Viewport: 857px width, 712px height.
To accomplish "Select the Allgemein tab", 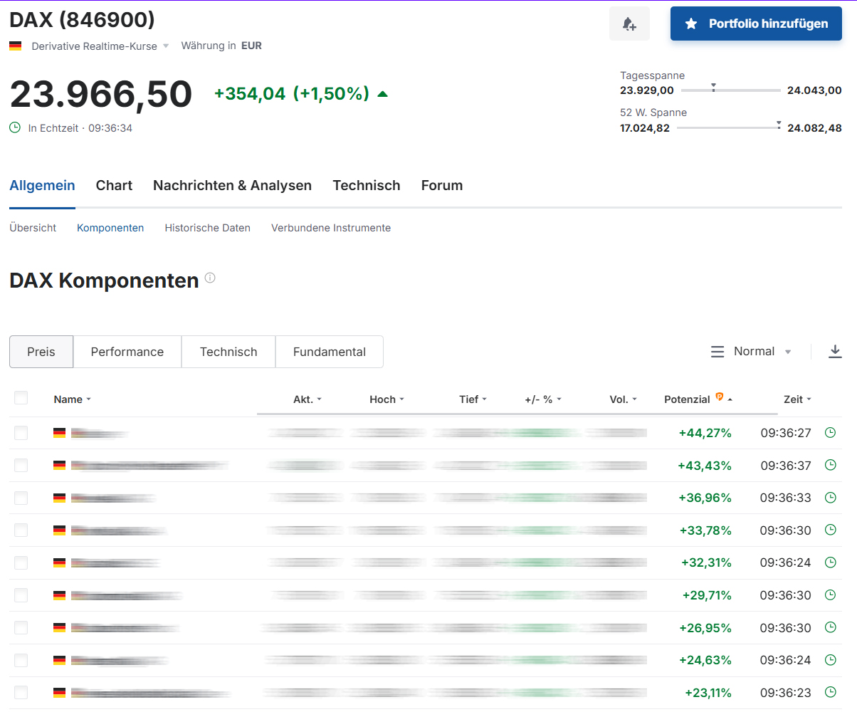I will coord(42,186).
